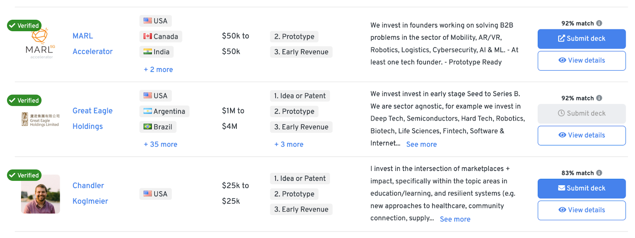Click Great Eagle Holdings logo image

(40, 119)
